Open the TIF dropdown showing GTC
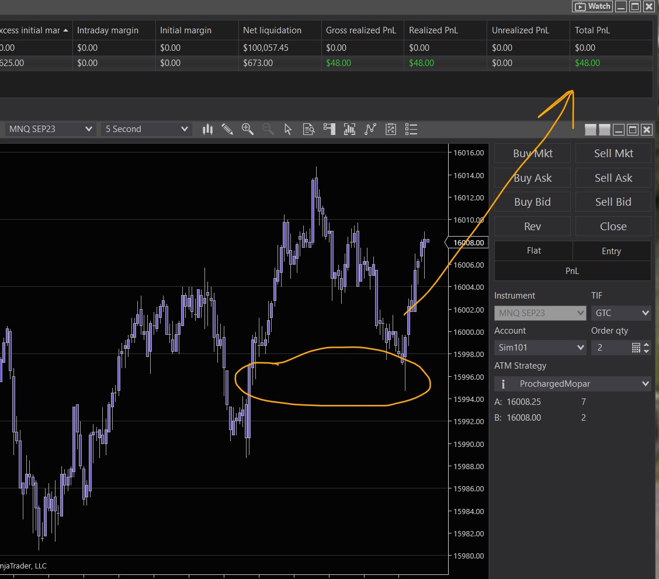The height and width of the screenshot is (579, 659). 620,313
